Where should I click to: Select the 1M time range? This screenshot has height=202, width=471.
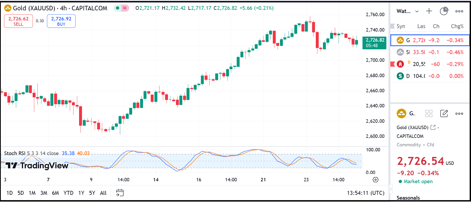(32, 193)
